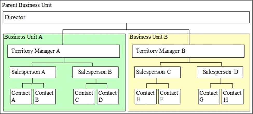Select the Contact H box
253x114 pixels.
(233, 96)
